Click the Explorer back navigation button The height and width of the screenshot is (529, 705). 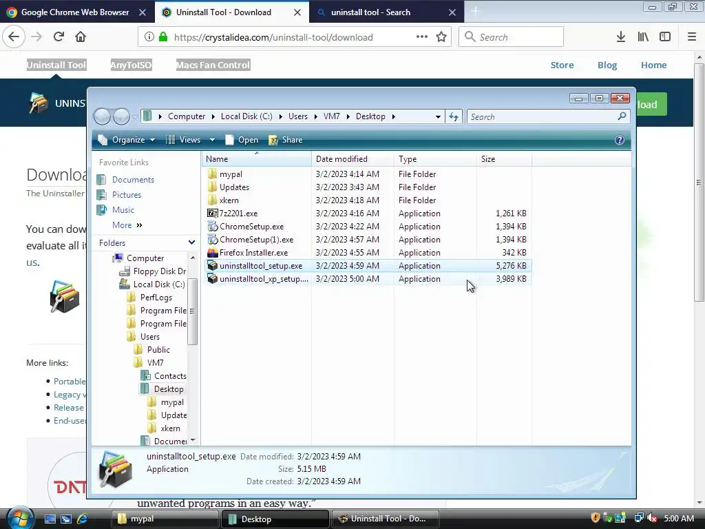102,116
